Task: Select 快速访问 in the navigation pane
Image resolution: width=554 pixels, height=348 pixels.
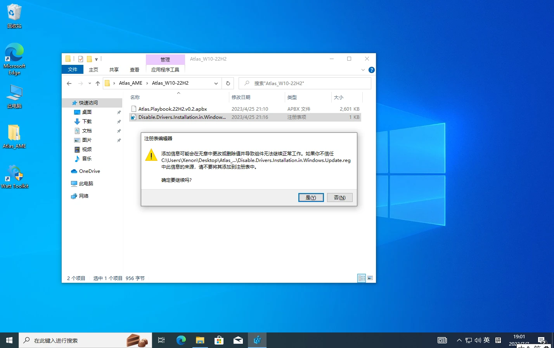Action: pyautogui.click(x=92, y=103)
